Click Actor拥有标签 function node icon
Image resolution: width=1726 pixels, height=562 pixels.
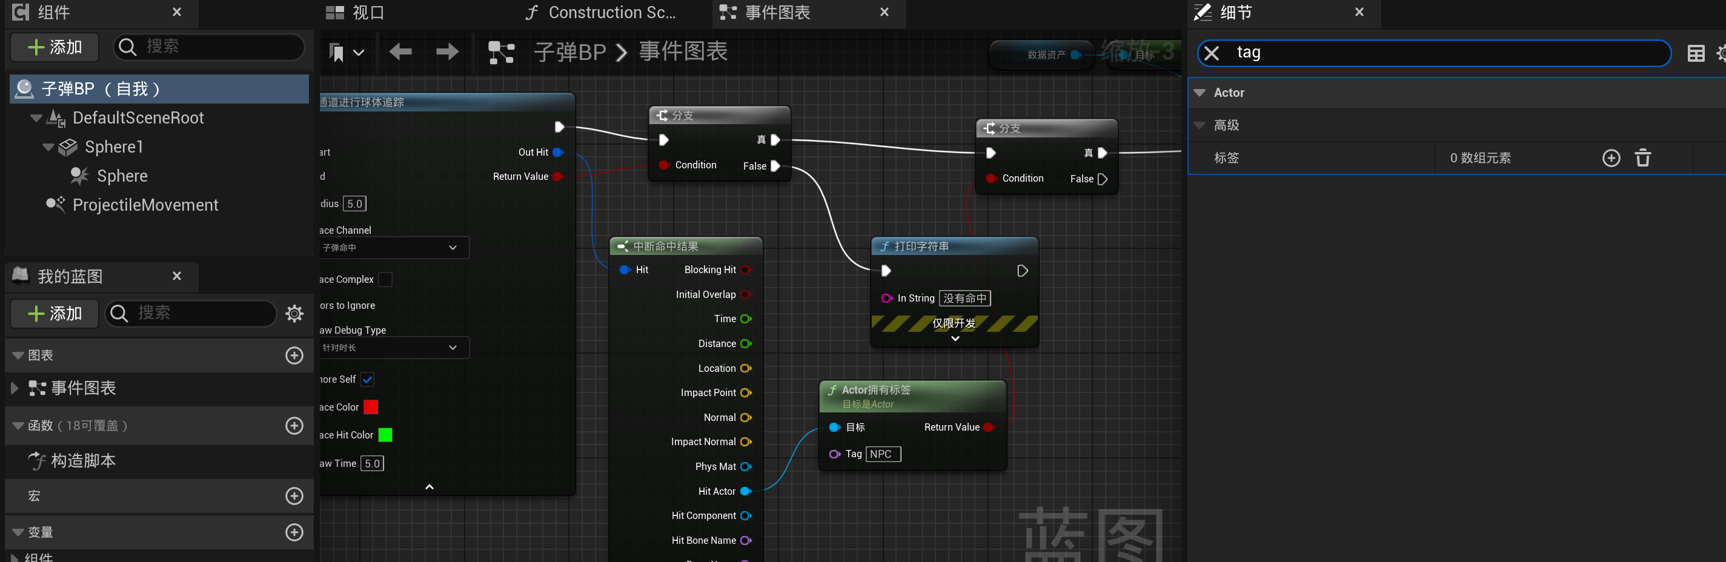(832, 390)
